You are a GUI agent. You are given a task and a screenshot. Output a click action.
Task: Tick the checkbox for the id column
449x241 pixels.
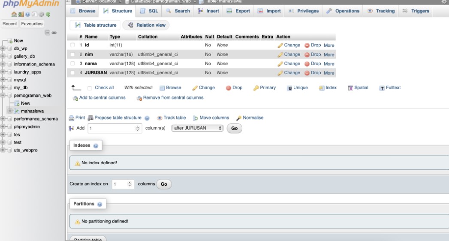click(x=72, y=45)
